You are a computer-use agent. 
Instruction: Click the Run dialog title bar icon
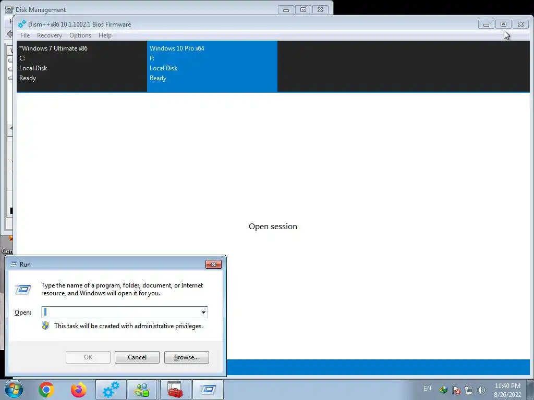coord(14,264)
